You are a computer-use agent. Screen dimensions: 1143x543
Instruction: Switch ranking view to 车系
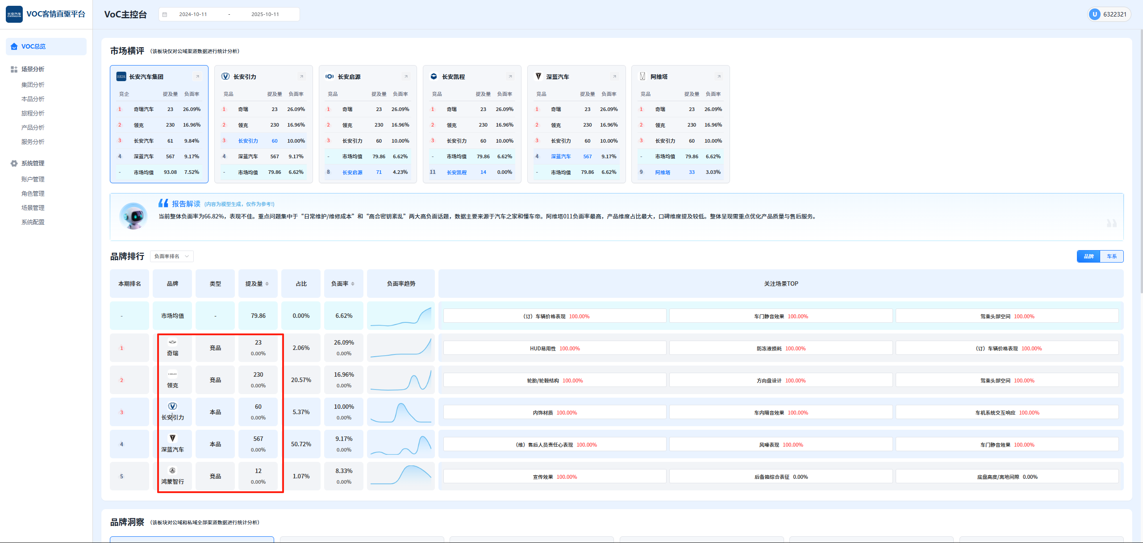coord(1111,256)
